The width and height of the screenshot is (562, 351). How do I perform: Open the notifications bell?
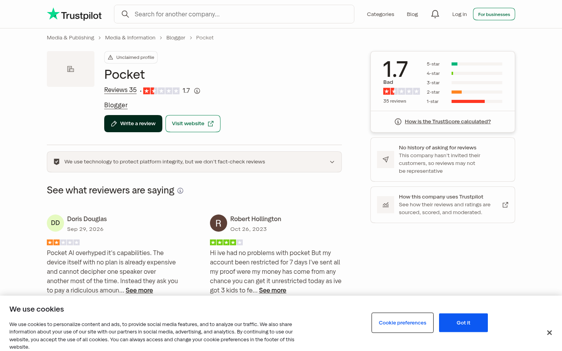point(435,14)
